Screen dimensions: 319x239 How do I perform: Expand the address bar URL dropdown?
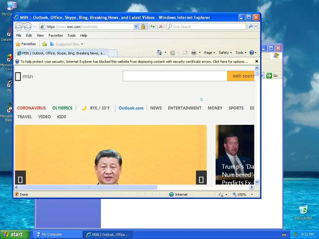click(136, 27)
